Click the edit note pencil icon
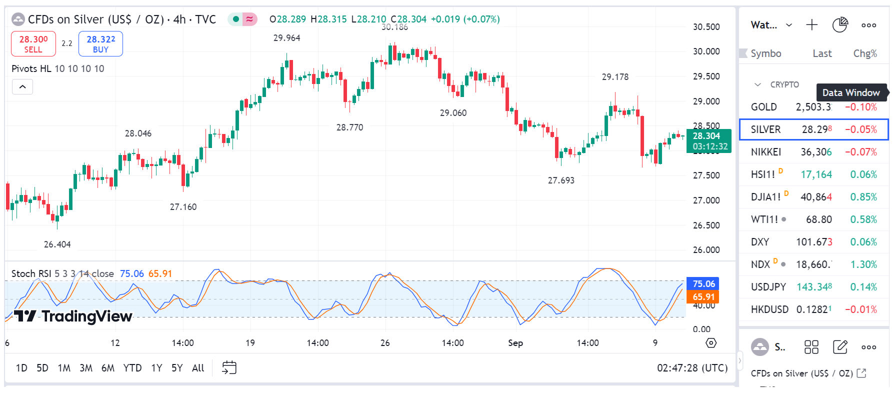The height and width of the screenshot is (409, 893). 840,347
